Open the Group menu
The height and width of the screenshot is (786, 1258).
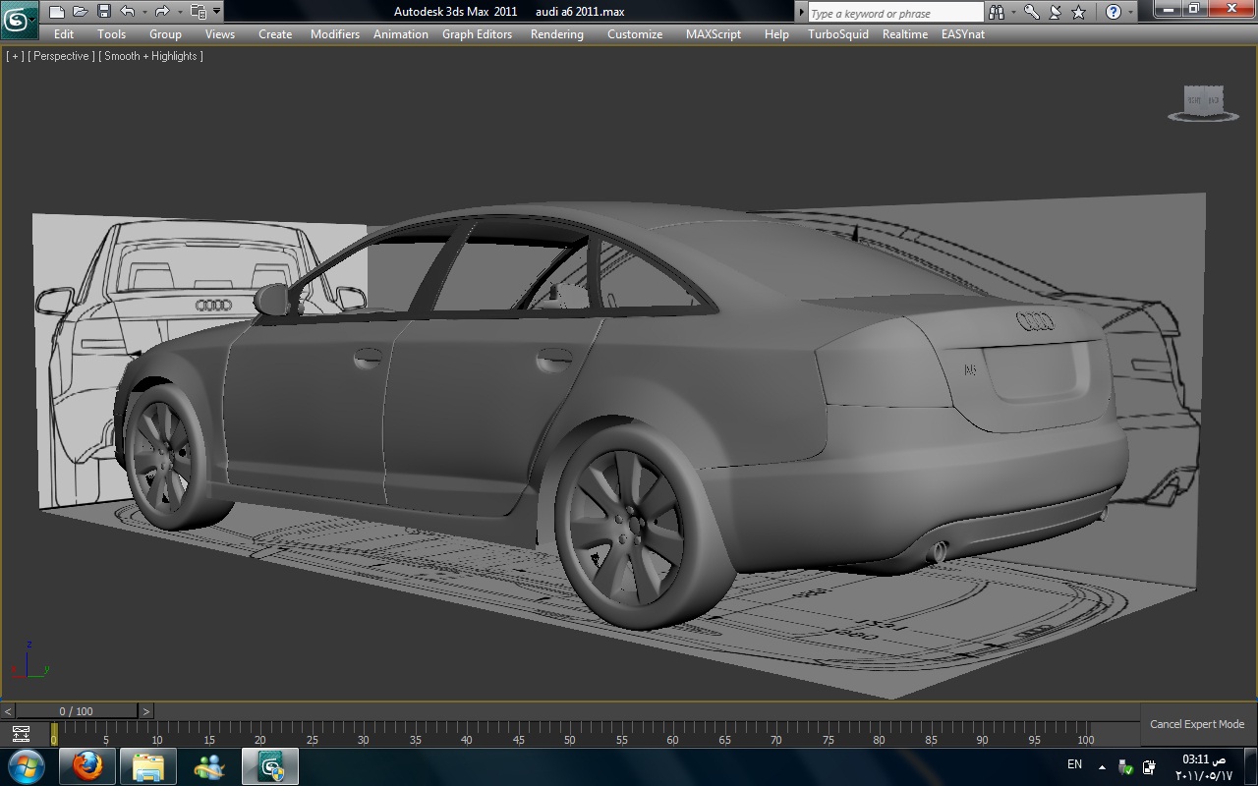click(165, 33)
